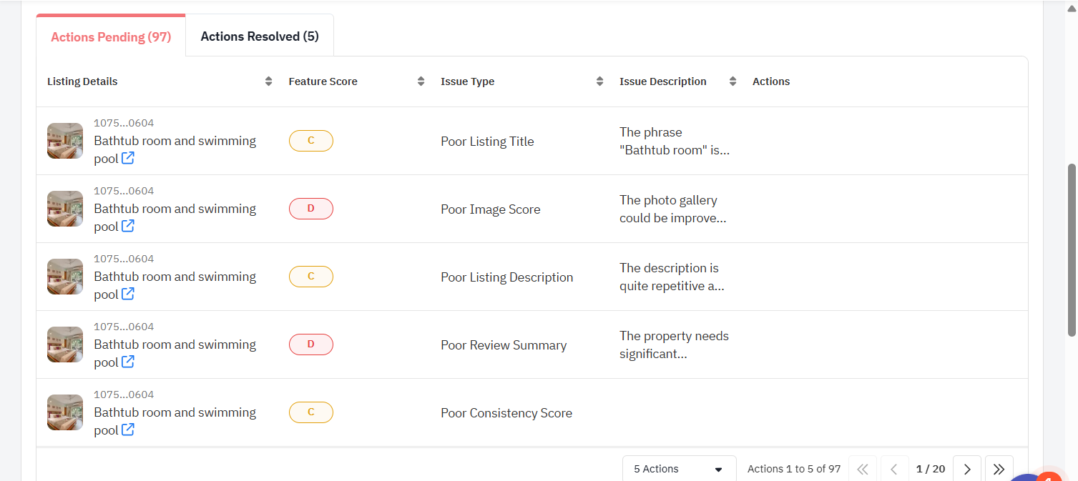Open external link icon in Poor Review Summary row

coord(128,362)
